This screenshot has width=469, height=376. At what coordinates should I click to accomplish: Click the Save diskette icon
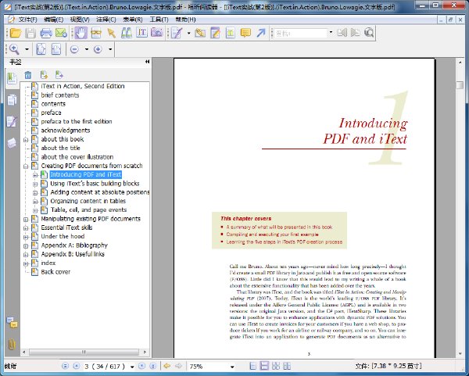pos(30,33)
